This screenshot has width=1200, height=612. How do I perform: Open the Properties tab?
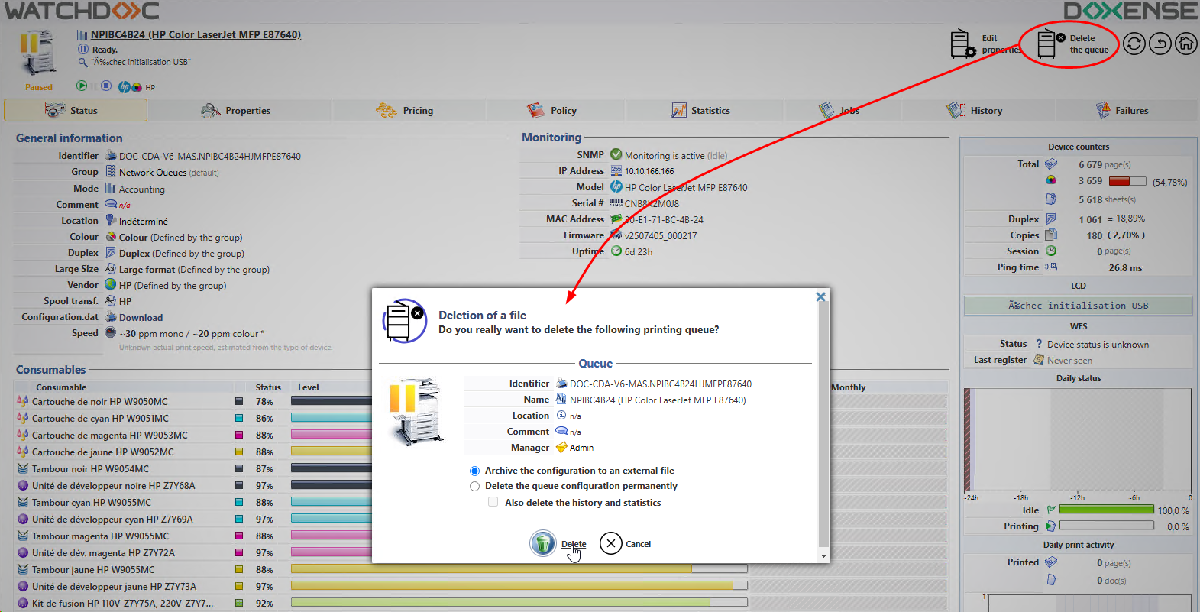pos(240,110)
